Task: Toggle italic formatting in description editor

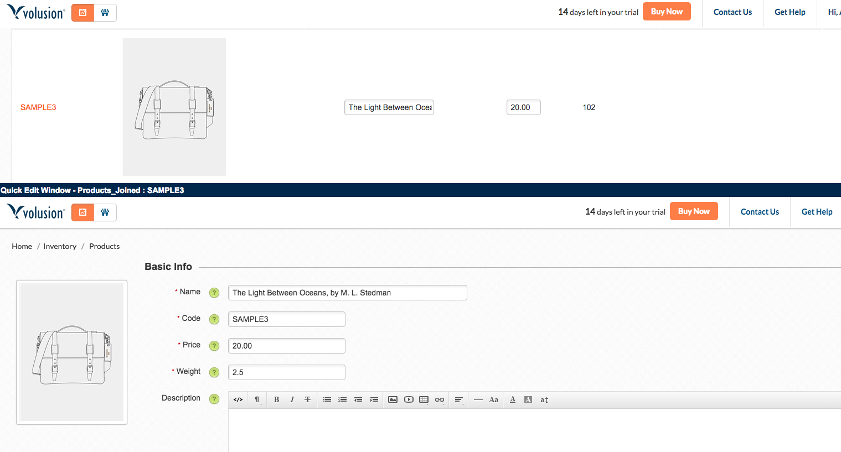Action: [x=292, y=399]
